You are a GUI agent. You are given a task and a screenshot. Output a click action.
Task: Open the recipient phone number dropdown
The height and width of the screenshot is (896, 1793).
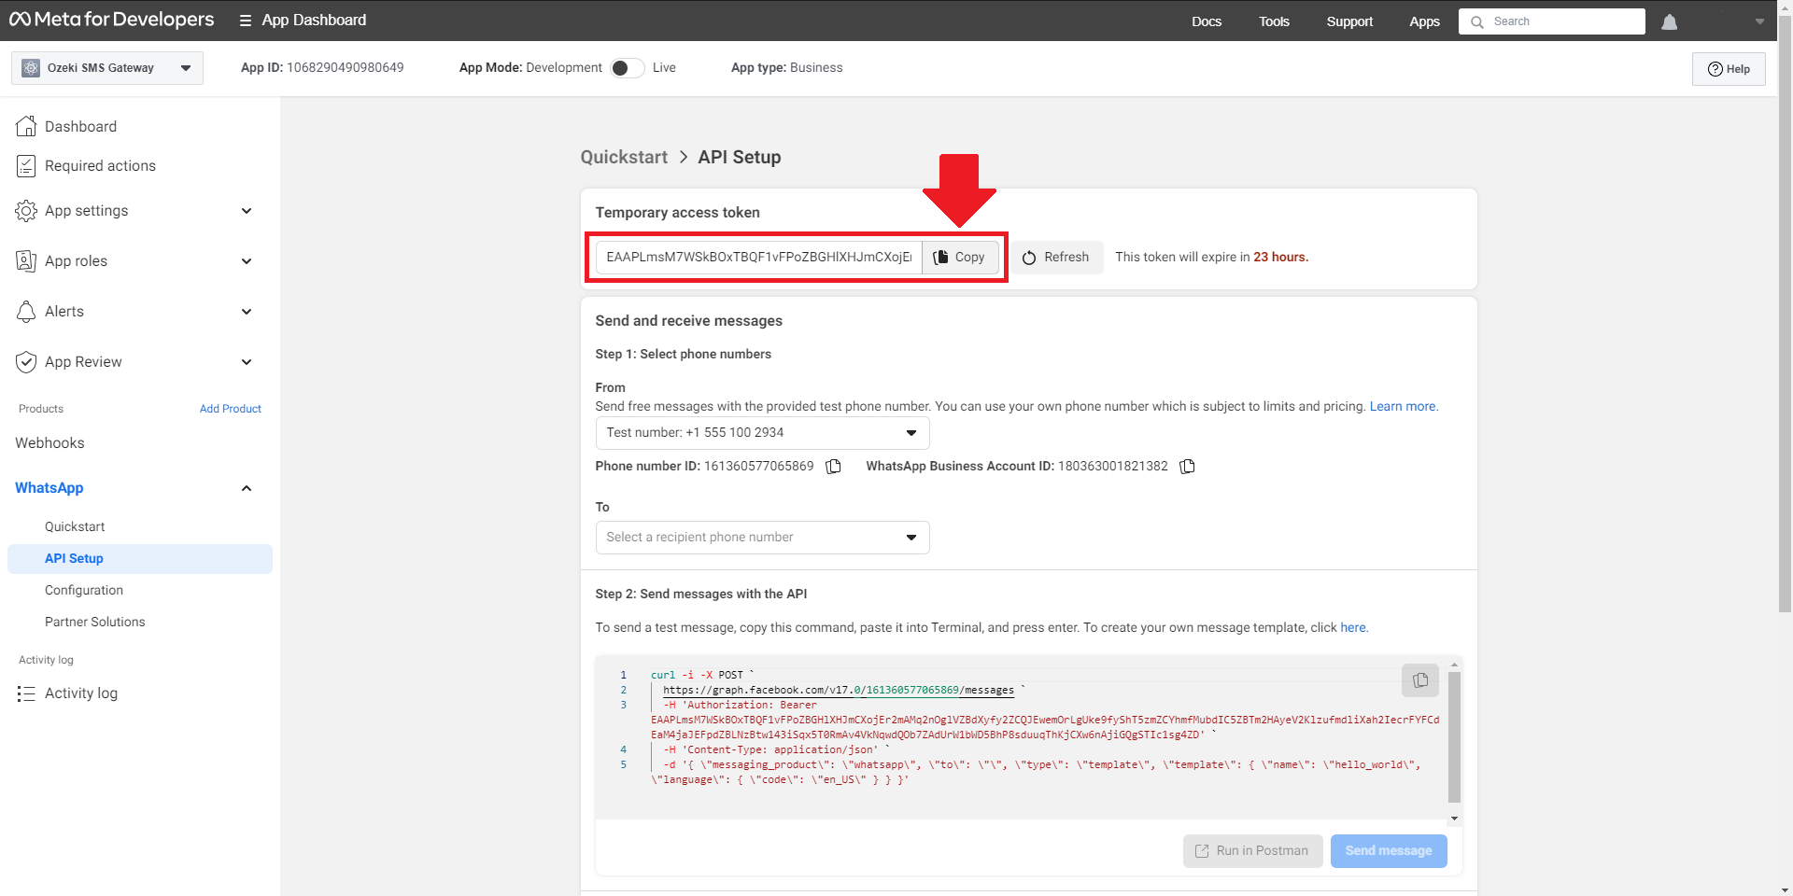click(762, 537)
